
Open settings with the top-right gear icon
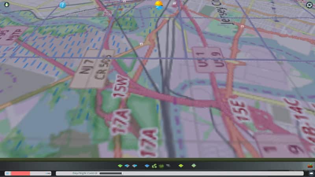[x=309, y=5]
